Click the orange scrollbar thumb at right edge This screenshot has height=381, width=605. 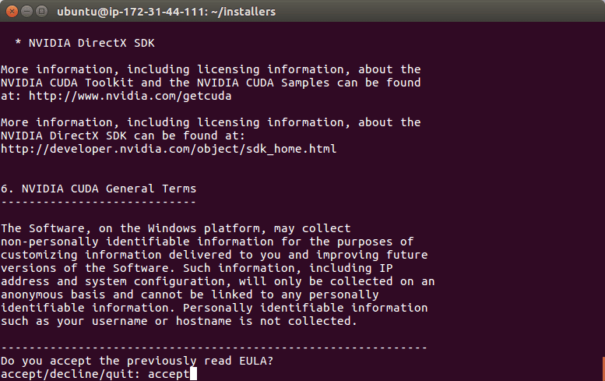[x=603, y=369]
